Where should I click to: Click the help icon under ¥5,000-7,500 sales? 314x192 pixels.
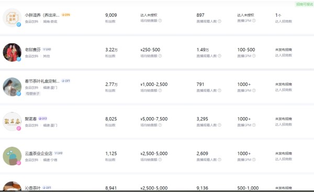tap(160, 125)
